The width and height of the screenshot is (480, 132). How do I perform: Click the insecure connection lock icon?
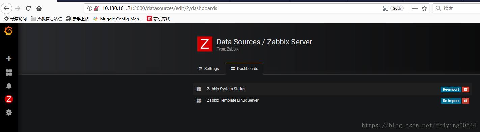[x=97, y=8]
